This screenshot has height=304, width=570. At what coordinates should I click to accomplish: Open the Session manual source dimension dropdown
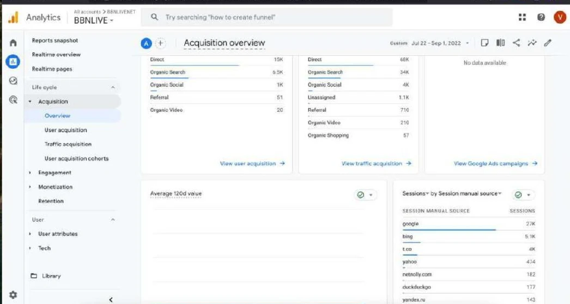point(470,193)
